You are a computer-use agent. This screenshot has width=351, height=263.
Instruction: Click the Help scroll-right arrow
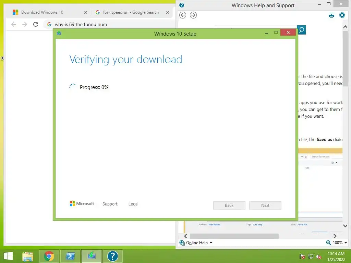click(335, 236)
